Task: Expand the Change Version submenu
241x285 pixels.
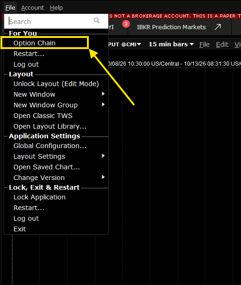Action: pos(56,178)
